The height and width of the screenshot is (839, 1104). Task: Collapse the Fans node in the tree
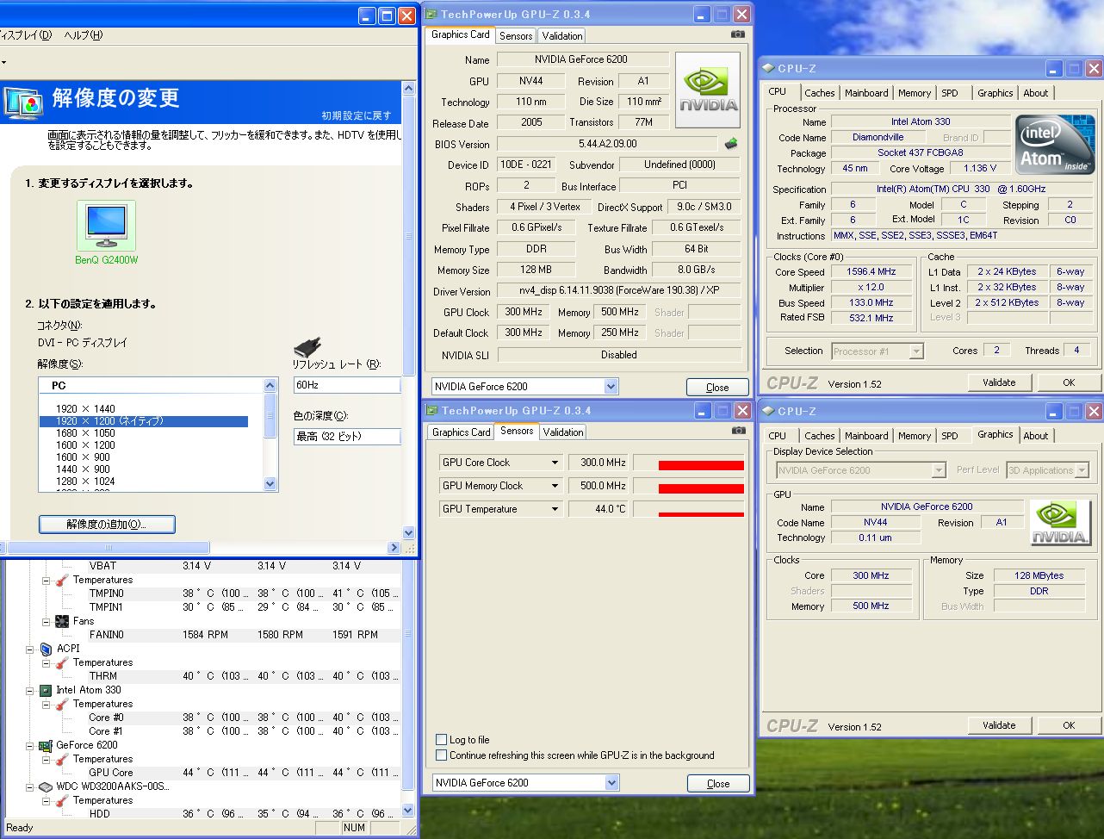pos(46,621)
